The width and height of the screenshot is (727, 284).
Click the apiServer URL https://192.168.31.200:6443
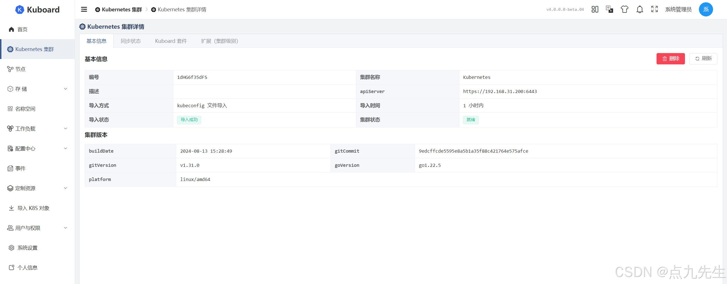pyautogui.click(x=500, y=91)
